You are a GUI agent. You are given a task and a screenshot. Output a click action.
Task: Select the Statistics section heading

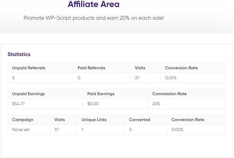[x=19, y=54]
